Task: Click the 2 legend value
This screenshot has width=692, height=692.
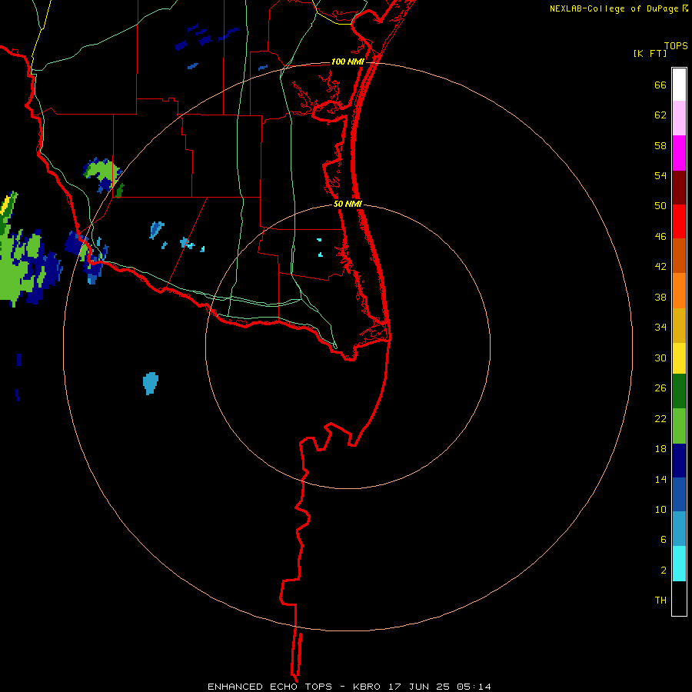Action: coord(663,571)
